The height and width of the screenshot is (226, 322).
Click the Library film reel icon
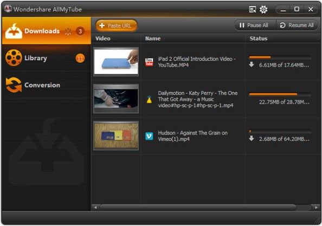coord(14,58)
